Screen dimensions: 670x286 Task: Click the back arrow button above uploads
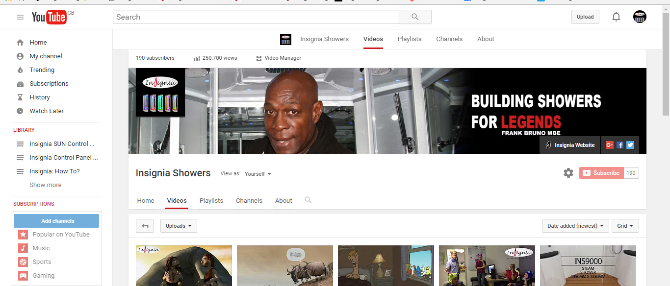[x=145, y=226]
